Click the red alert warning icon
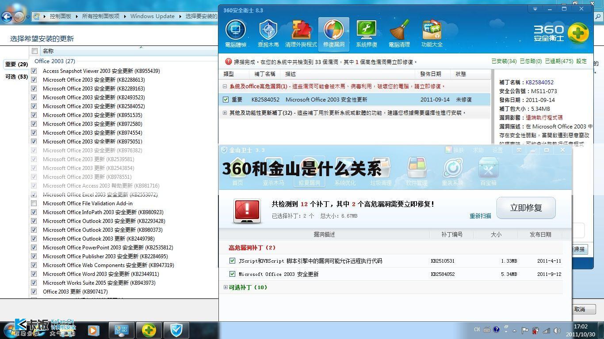 point(247,211)
